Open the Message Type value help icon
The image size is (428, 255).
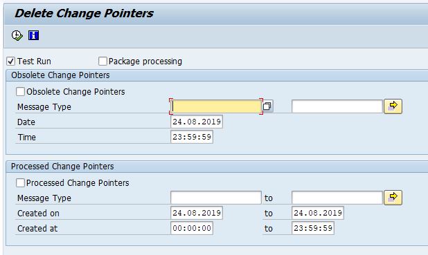(x=267, y=106)
